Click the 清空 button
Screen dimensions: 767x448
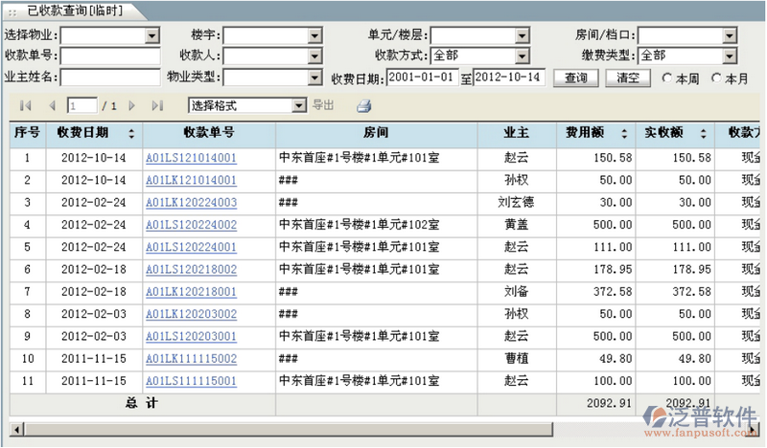pos(628,78)
